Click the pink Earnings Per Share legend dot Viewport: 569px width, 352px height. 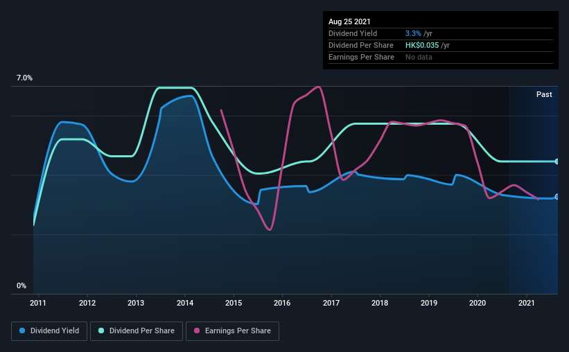[x=197, y=331]
